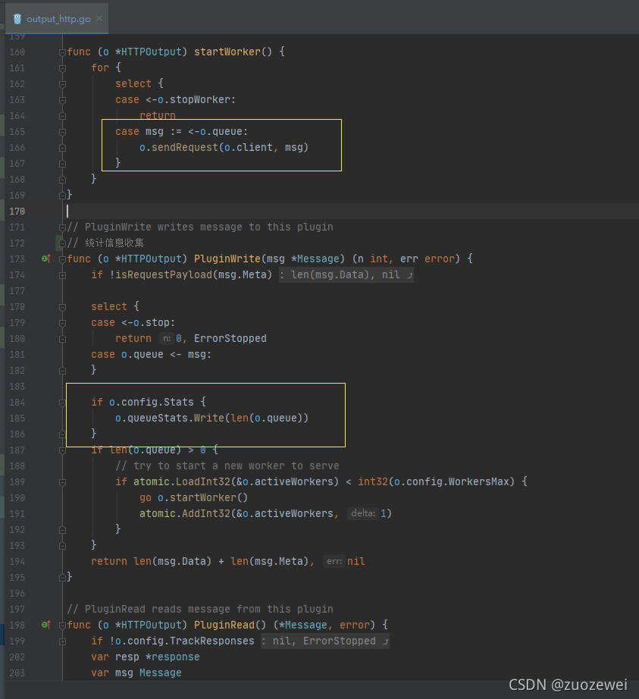Expand the folded text 'nil, ErrorStopped'

pos(325,641)
